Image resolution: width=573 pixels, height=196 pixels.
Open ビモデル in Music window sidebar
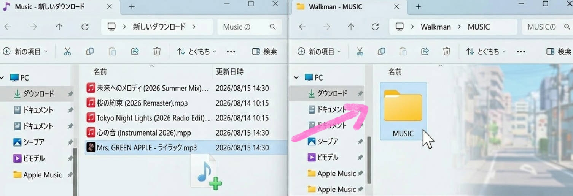click(29, 159)
